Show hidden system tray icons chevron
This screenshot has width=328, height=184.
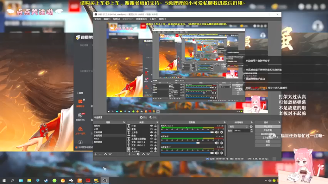click(266, 181)
